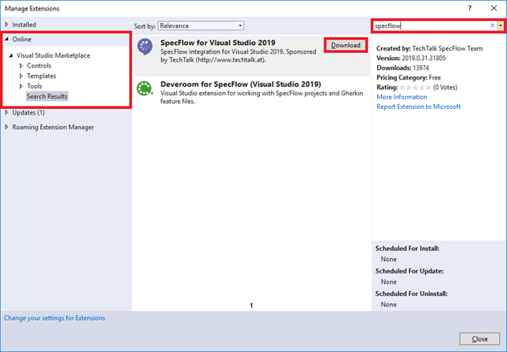
Task: Click the Deveroom description about Gherkin files
Action: 262,97
